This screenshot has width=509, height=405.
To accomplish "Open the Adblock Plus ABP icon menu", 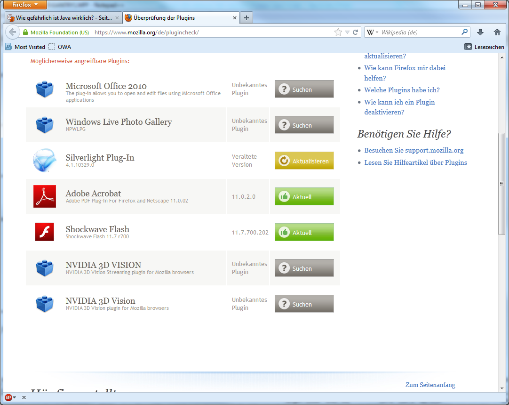I will [x=10, y=397].
